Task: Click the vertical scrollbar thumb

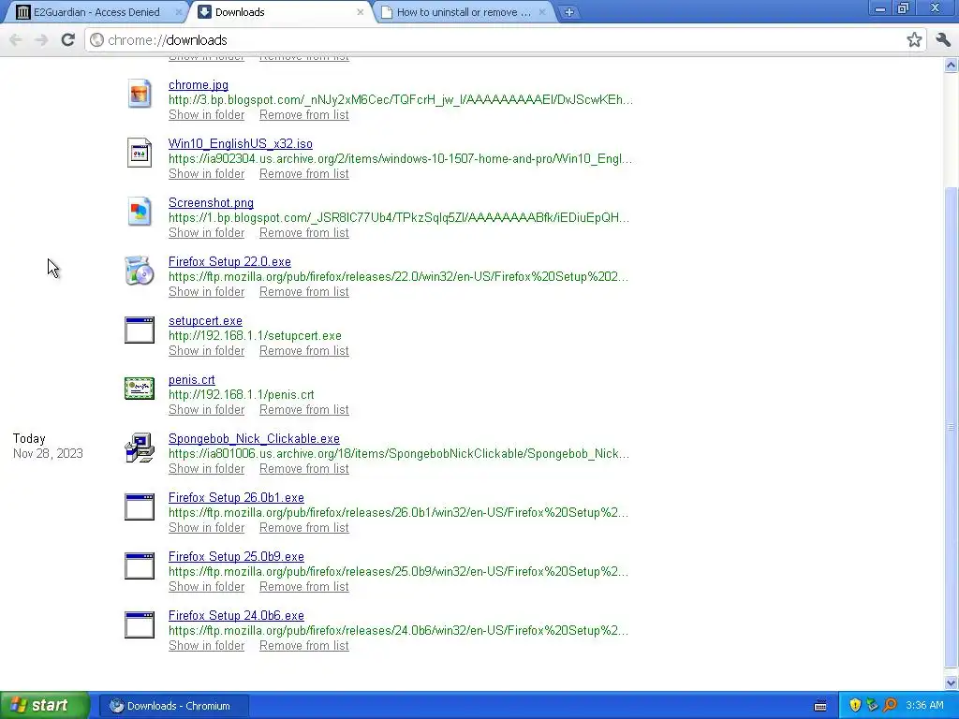Action: tap(952, 427)
